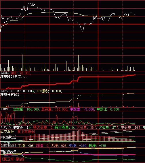Click the 分时超赢F indicator name
Image resolution: width=145 pixels, height=163 pixels.
8,145
